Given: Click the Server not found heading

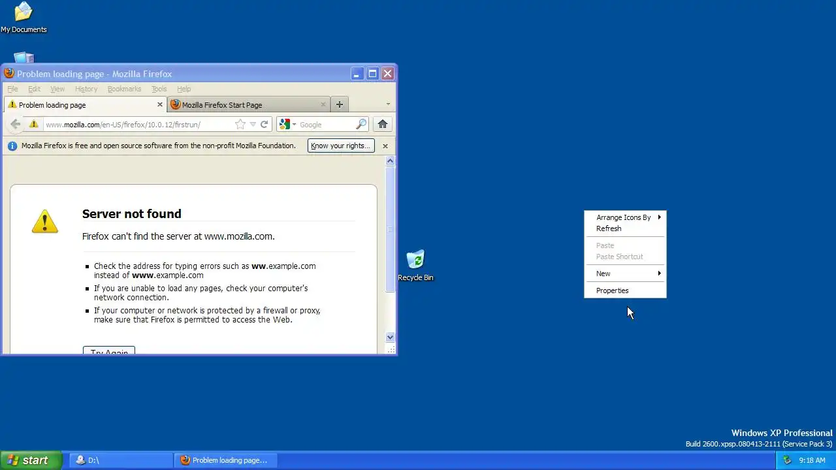Looking at the screenshot, I should pos(132,213).
